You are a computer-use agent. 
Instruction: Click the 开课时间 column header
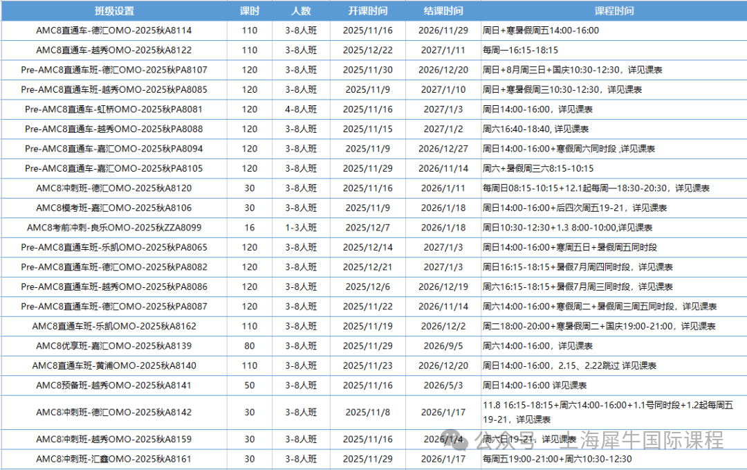pos(367,11)
